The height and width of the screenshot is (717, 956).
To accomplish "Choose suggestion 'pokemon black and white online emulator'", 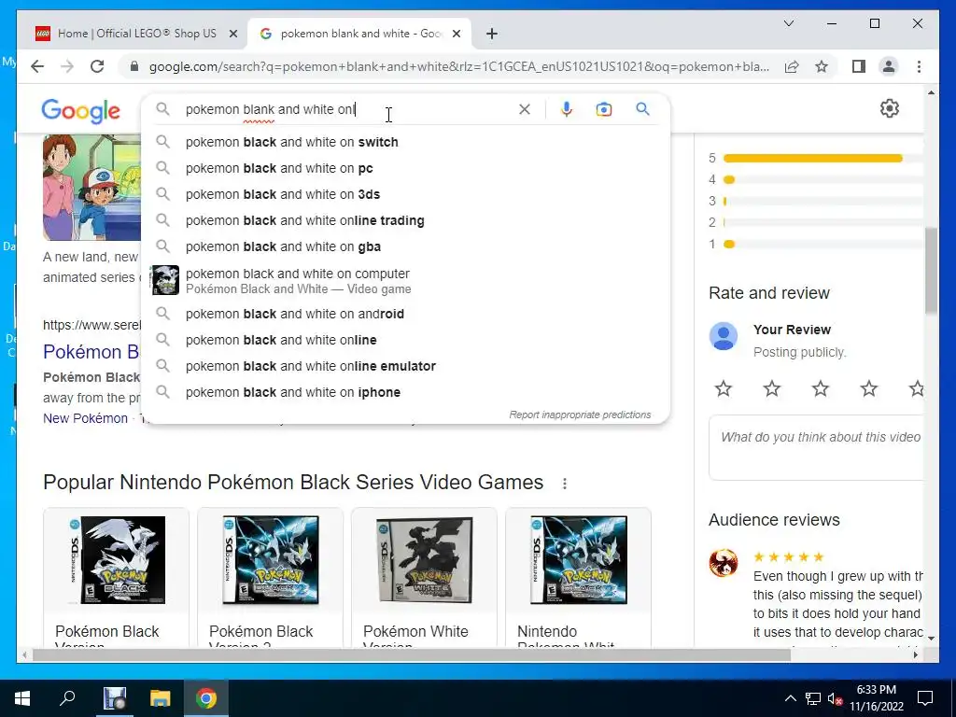I will pos(405,366).
